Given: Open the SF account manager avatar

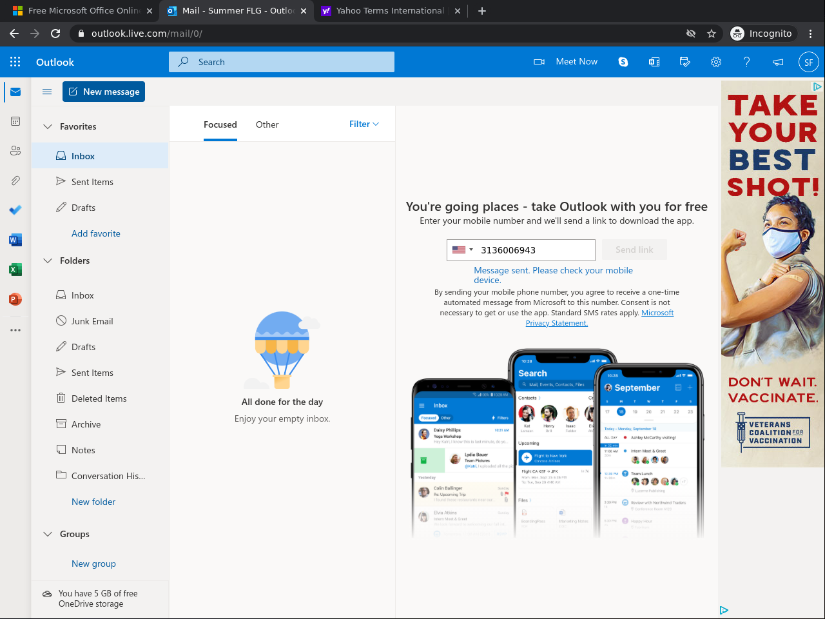Looking at the screenshot, I should [809, 62].
